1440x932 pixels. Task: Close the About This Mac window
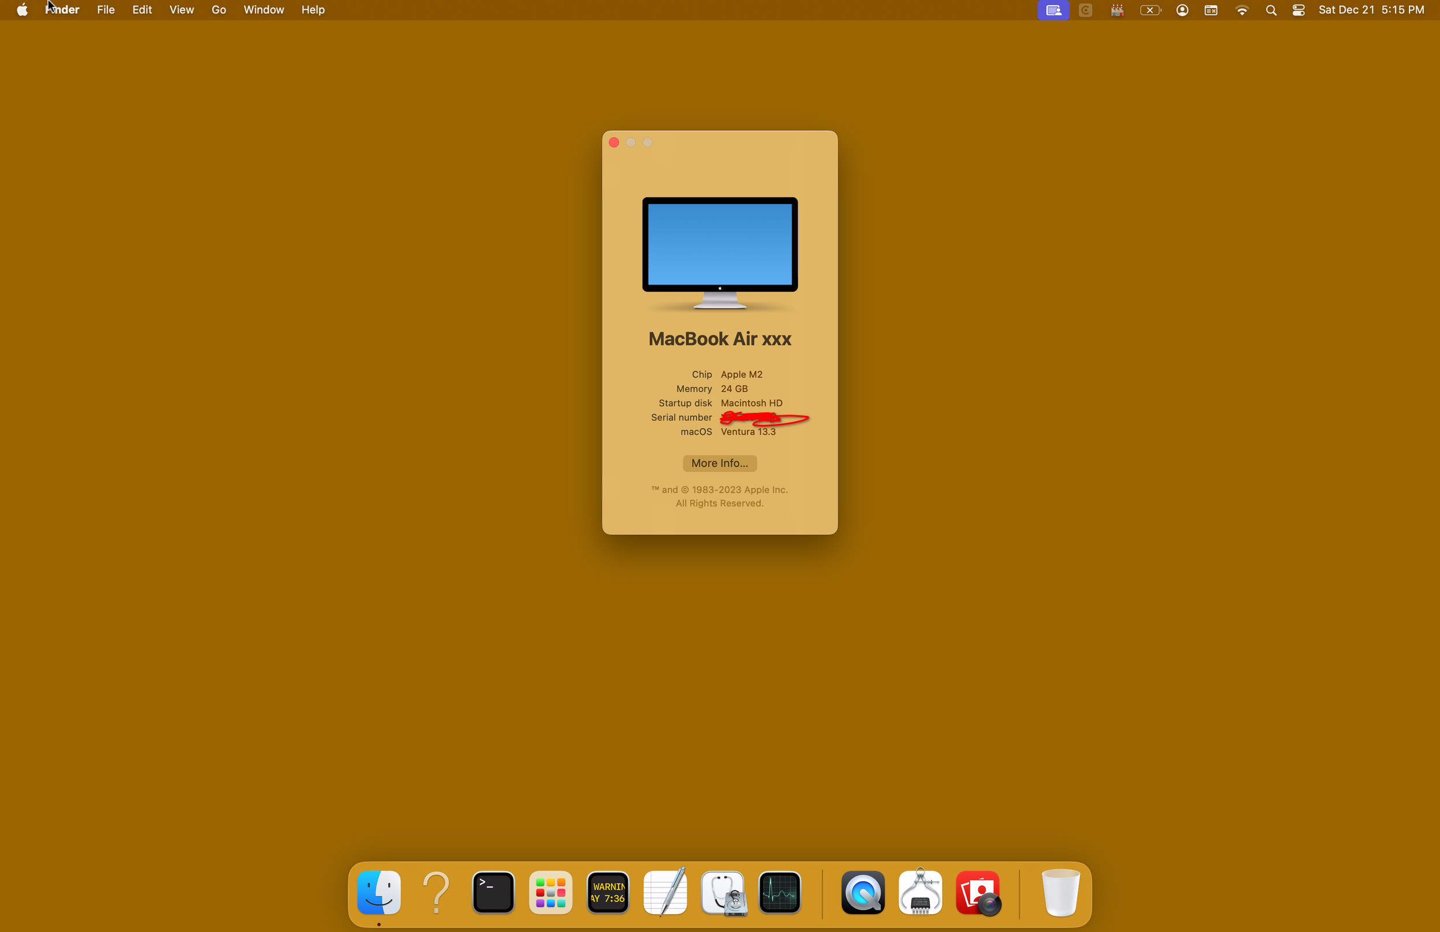coord(613,142)
